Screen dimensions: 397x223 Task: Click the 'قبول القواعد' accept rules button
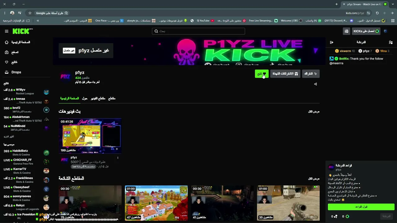pos(361,207)
